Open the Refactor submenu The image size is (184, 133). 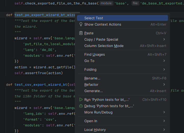click(122, 85)
